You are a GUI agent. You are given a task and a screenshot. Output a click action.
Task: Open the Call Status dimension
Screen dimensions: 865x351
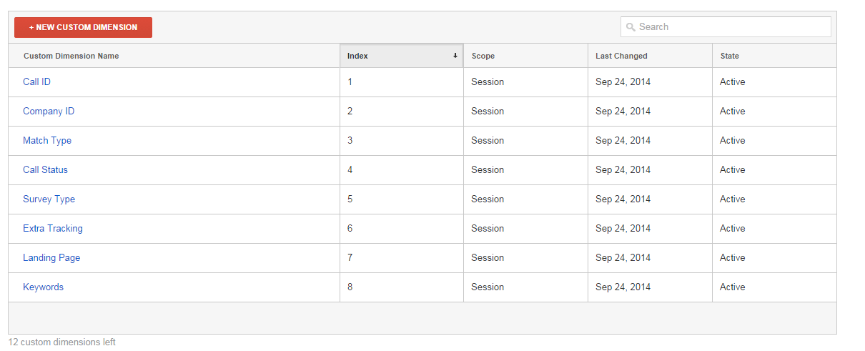(x=45, y=170)
